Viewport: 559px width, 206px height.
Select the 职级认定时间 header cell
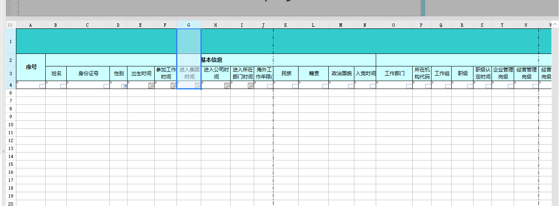click(482, 73)
